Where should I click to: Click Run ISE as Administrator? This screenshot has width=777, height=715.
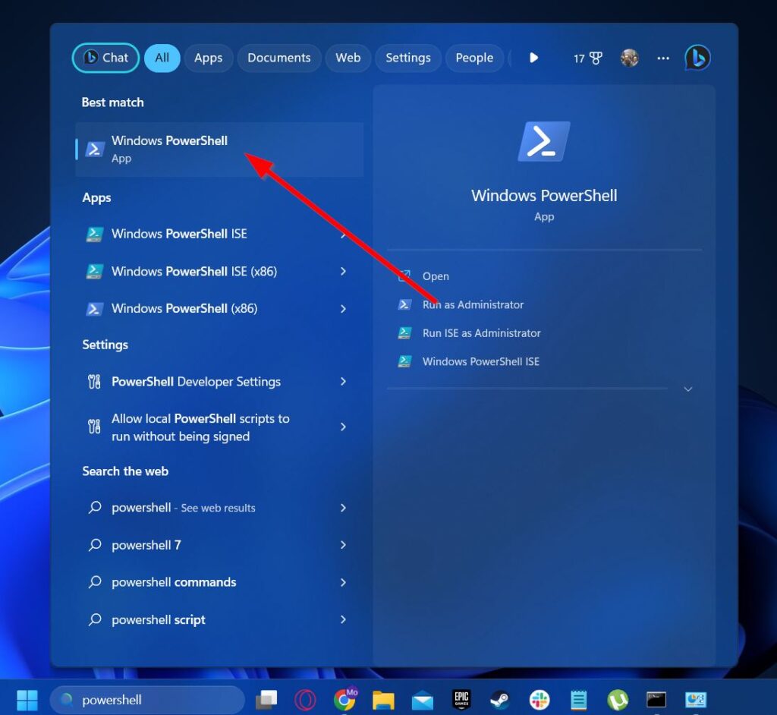tap(481, 332)
